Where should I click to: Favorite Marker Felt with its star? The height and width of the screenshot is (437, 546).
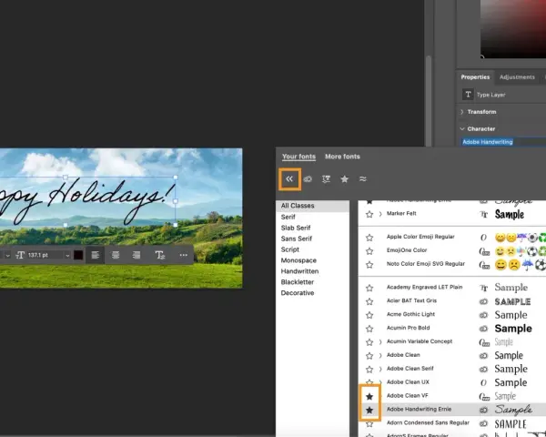[x=369, y=214]
